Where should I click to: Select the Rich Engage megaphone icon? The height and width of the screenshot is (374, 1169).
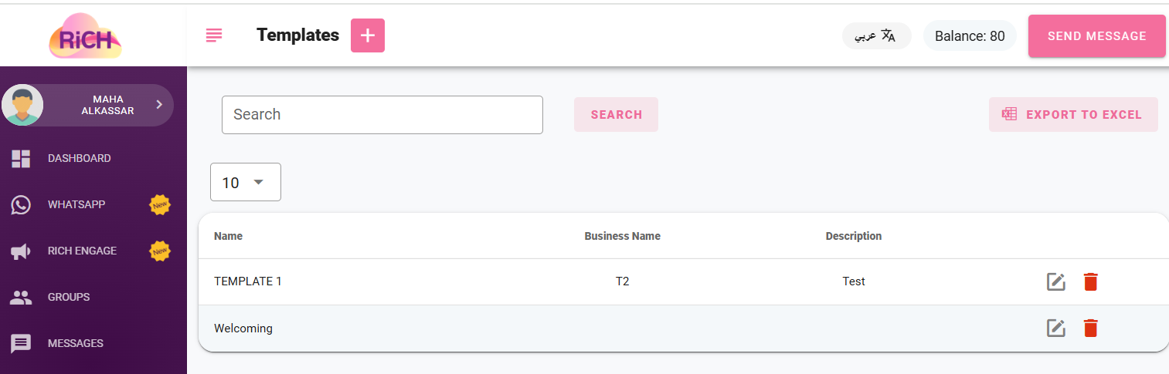pos(21,251)
